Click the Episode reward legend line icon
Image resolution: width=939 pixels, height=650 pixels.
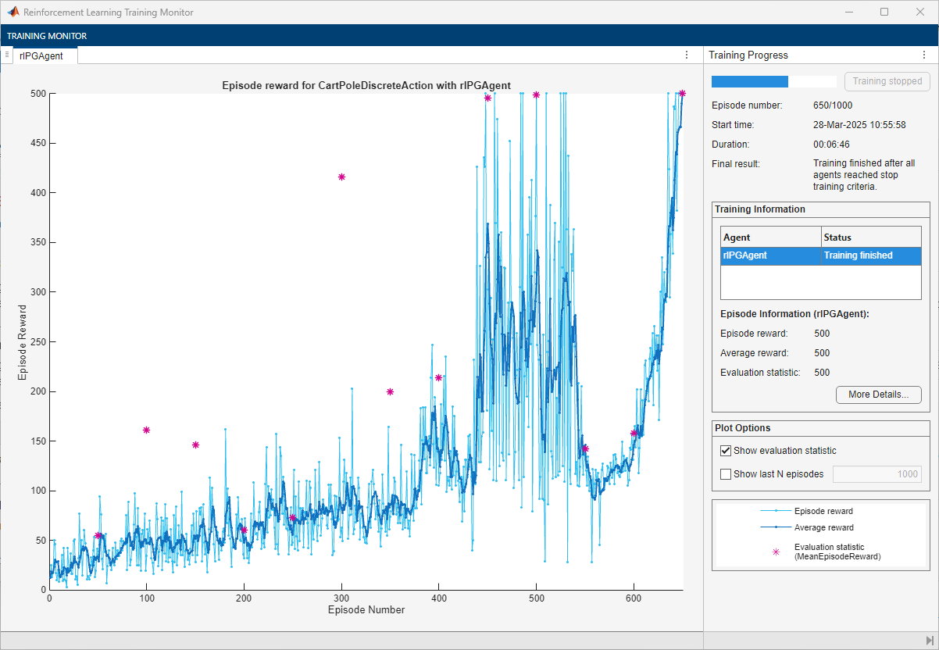[776, 511]
